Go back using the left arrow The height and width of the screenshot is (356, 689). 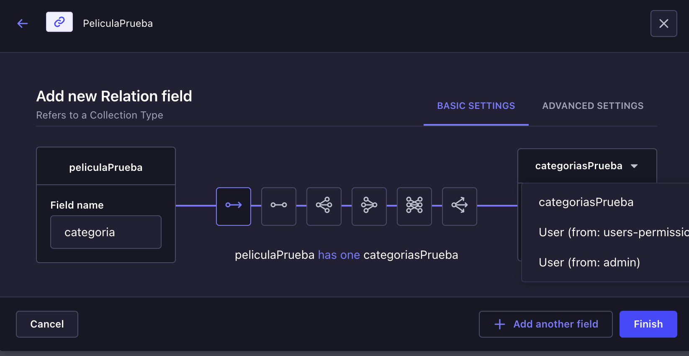[23, 23]
